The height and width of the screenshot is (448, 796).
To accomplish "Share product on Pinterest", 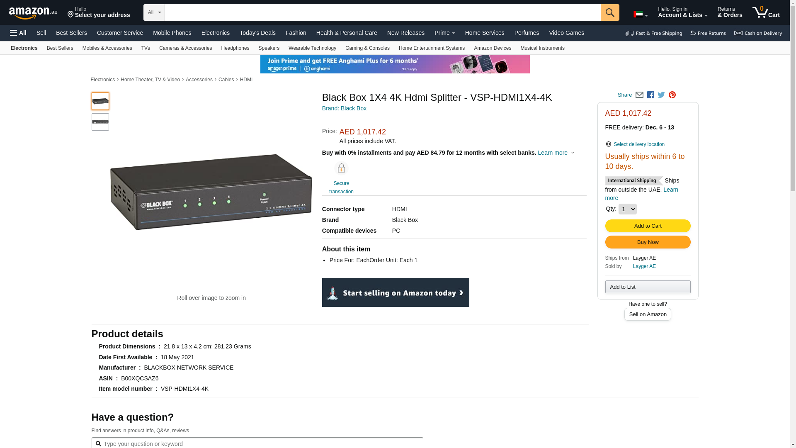I will click(672, 95).
